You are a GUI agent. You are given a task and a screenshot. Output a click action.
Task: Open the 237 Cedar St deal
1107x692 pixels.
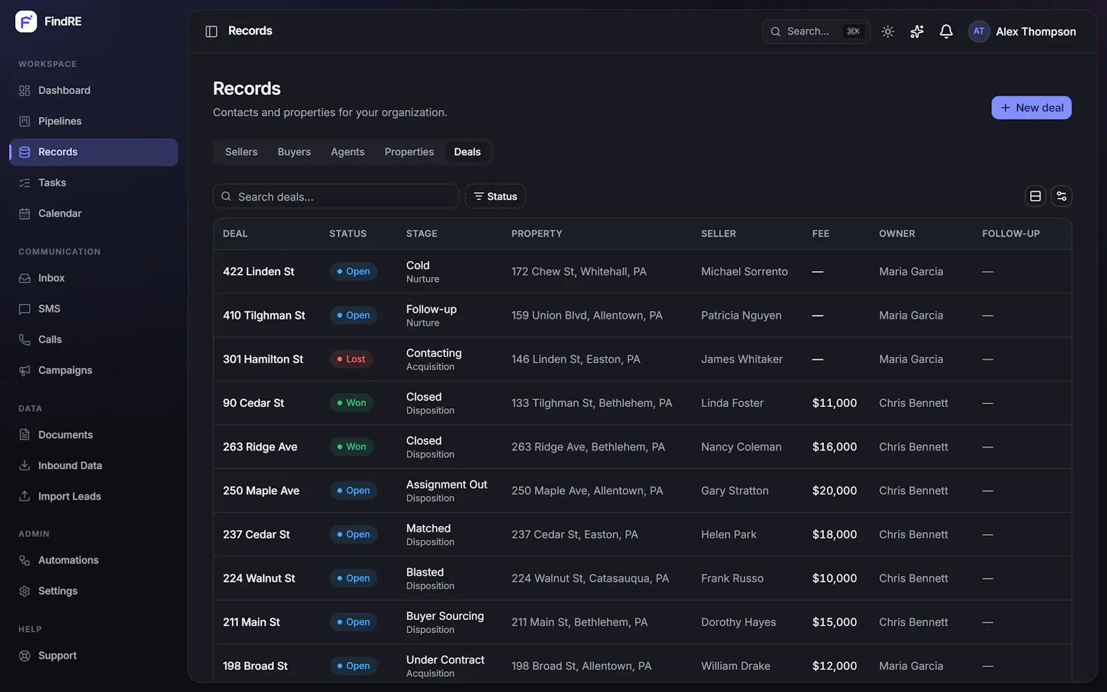click(256, 535)
